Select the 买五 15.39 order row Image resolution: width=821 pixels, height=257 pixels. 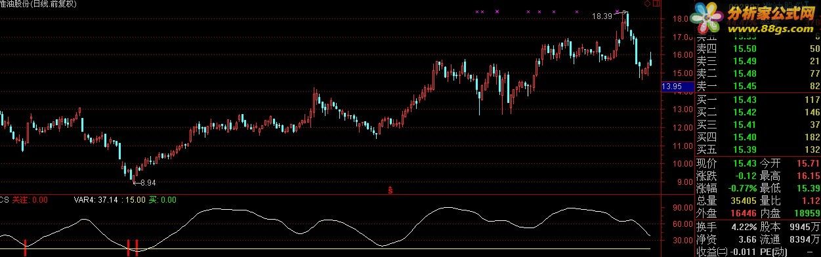758,149
